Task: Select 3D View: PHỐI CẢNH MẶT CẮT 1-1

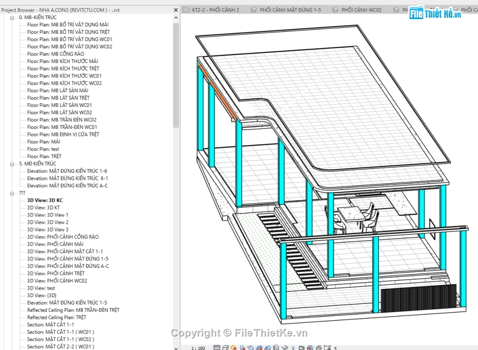Action: [x=65, y=251]
